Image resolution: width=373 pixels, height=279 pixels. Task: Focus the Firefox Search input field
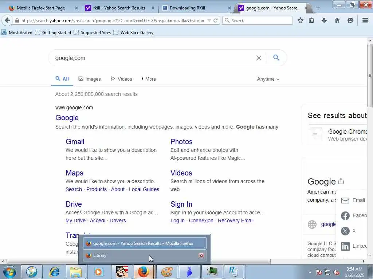258,21
